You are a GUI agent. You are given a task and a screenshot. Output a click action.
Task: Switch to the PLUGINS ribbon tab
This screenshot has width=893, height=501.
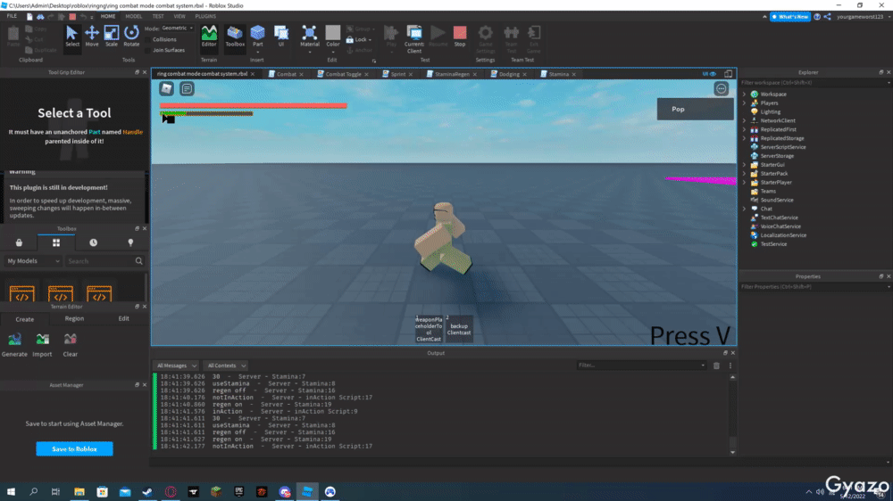pos(205,16)
